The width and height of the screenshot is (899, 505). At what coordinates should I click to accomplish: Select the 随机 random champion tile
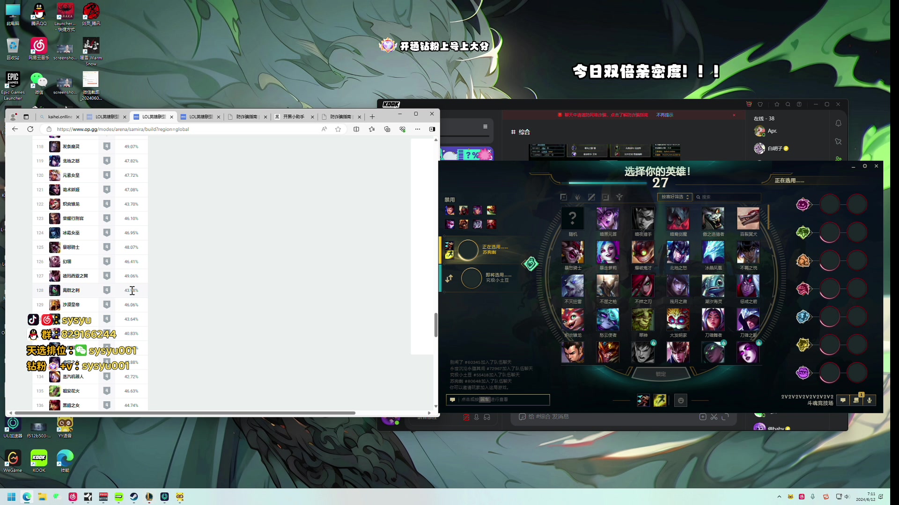(x=573, y=219)
